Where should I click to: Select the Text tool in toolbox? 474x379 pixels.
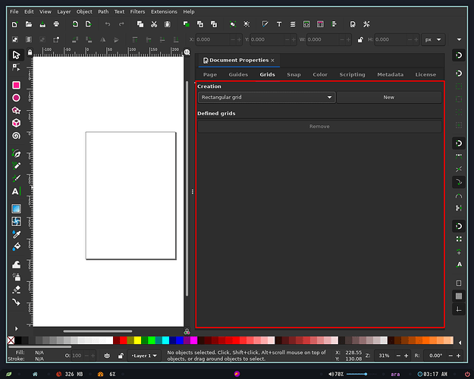coord(17,191)
